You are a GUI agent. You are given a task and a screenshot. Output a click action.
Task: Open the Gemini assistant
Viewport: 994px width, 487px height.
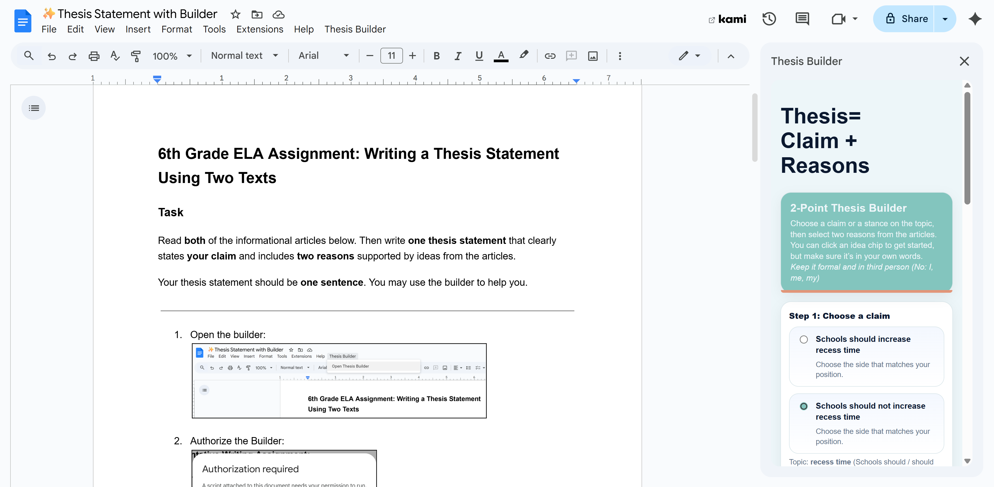(975, 19)
